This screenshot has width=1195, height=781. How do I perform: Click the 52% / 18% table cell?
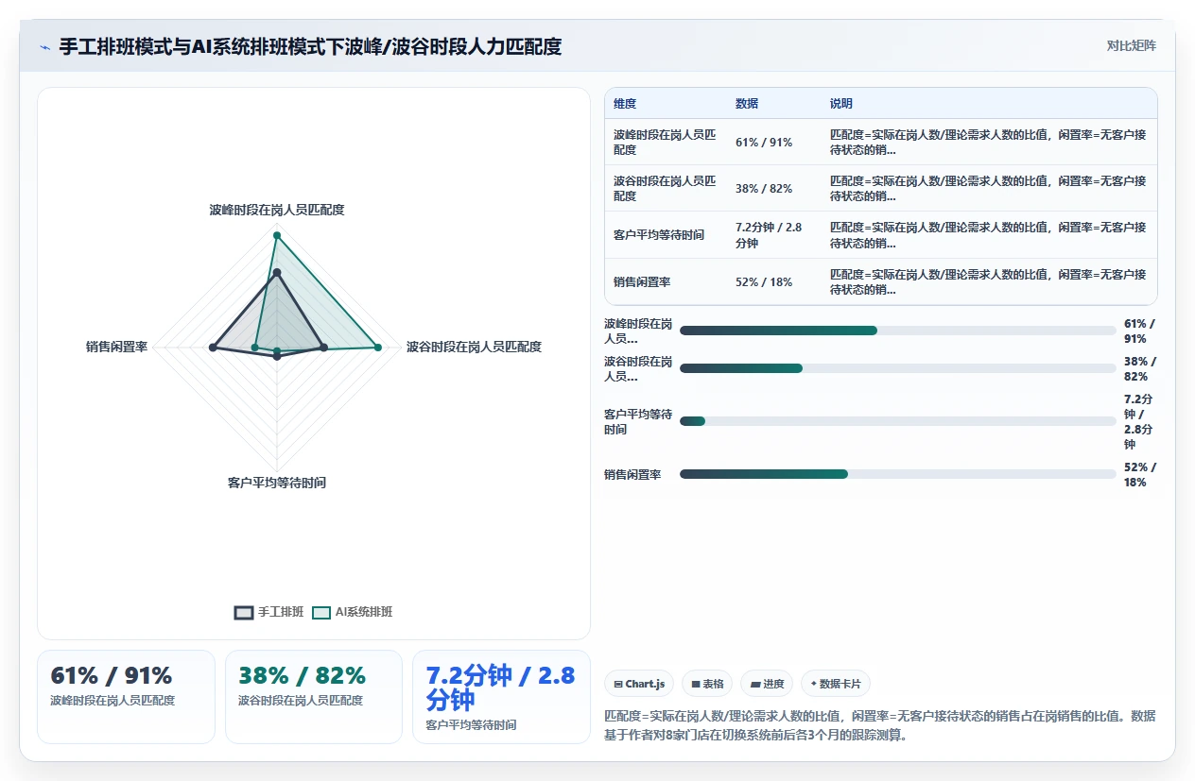coord(764,282)
